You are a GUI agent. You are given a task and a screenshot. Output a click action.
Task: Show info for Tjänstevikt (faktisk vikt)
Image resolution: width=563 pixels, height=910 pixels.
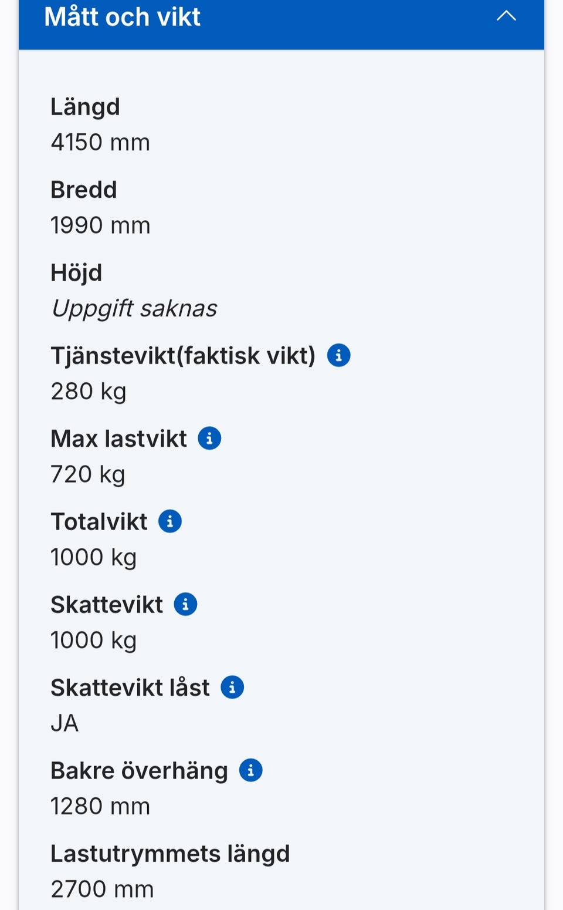coord(338,356)
